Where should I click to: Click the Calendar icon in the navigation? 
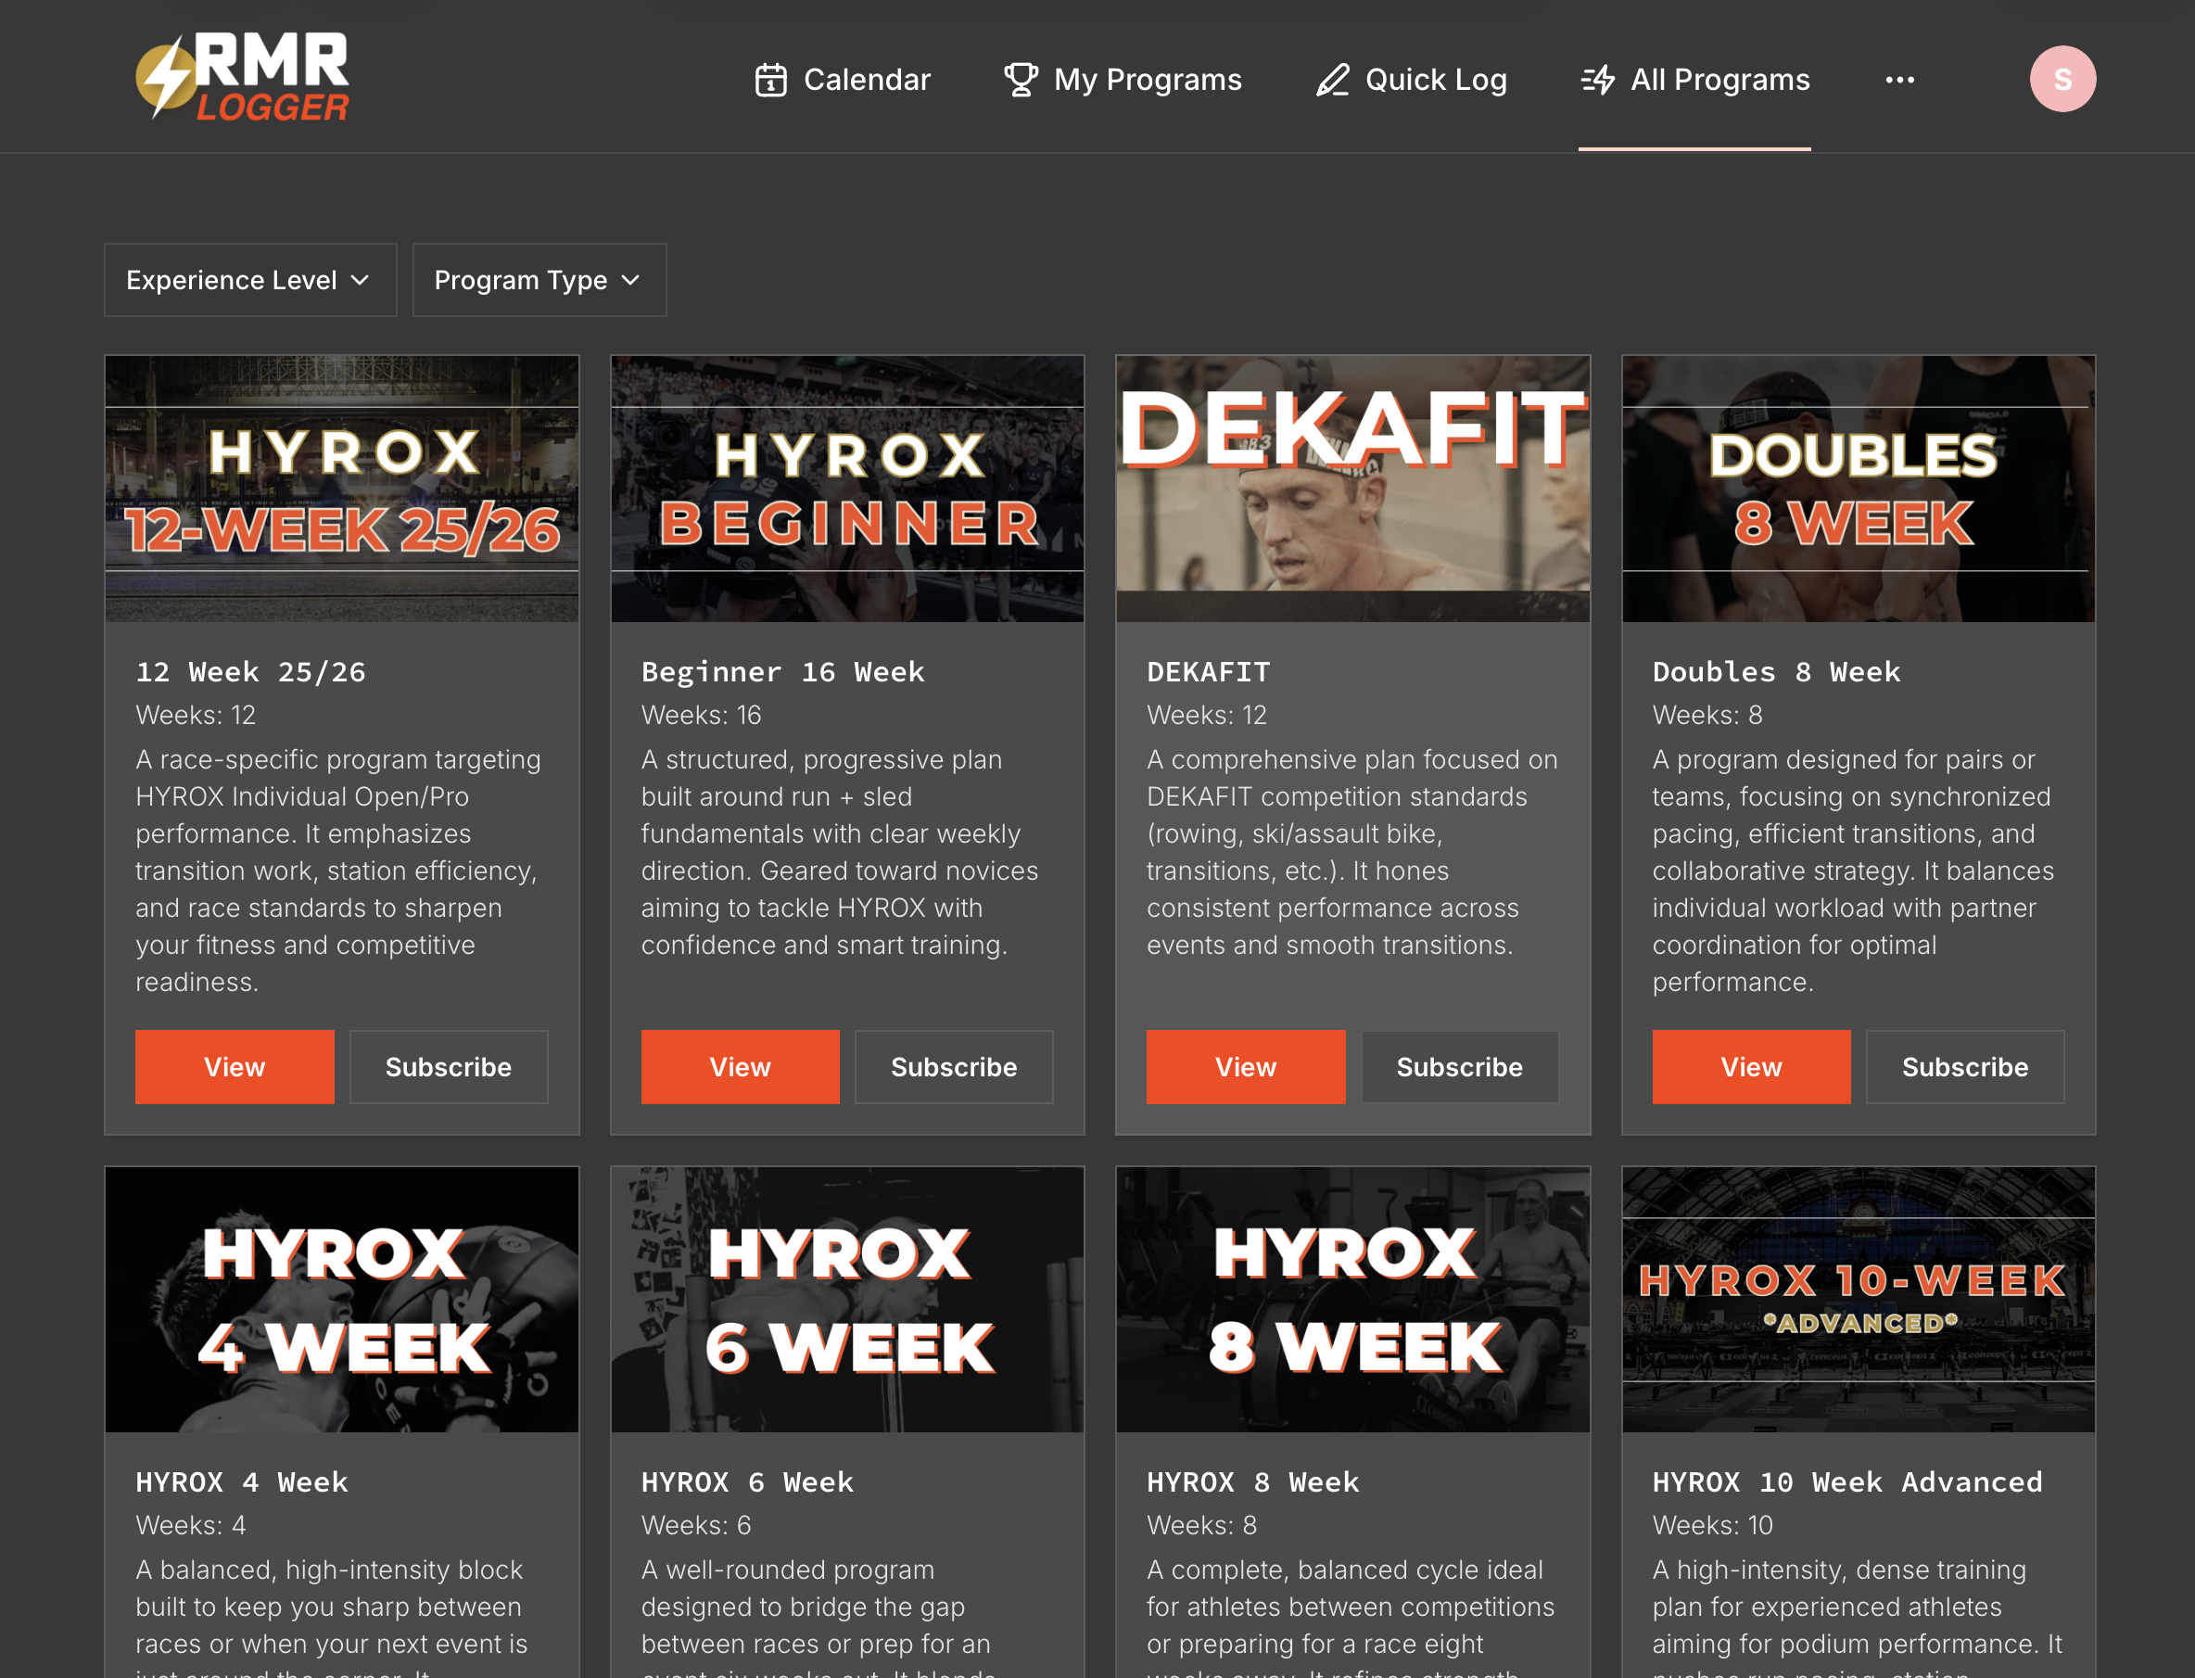click(x=770, y=80)
